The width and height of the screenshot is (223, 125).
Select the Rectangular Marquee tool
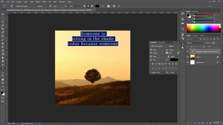(3, 18)
